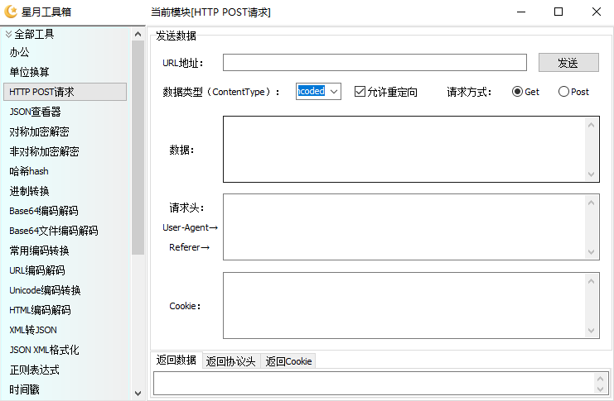Click the 星月工具箱 moon logo icon
Image resolution: width=614 pixels, height=401 pixels.
[x=11, y=12]
